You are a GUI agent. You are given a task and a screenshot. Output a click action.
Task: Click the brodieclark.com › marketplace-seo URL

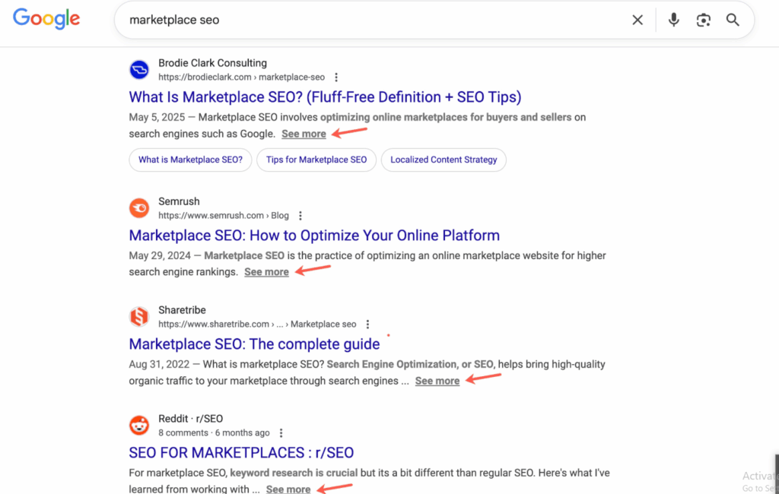[241, 77]
